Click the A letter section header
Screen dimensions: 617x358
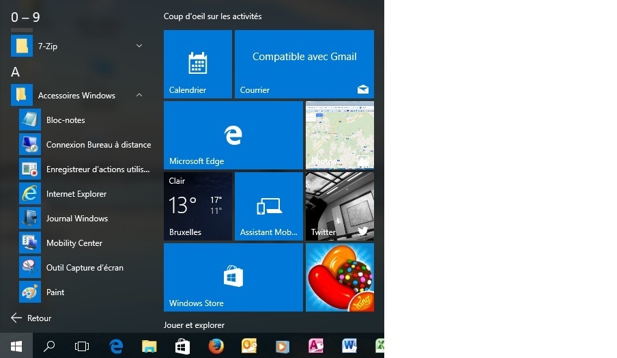(15, 72)
